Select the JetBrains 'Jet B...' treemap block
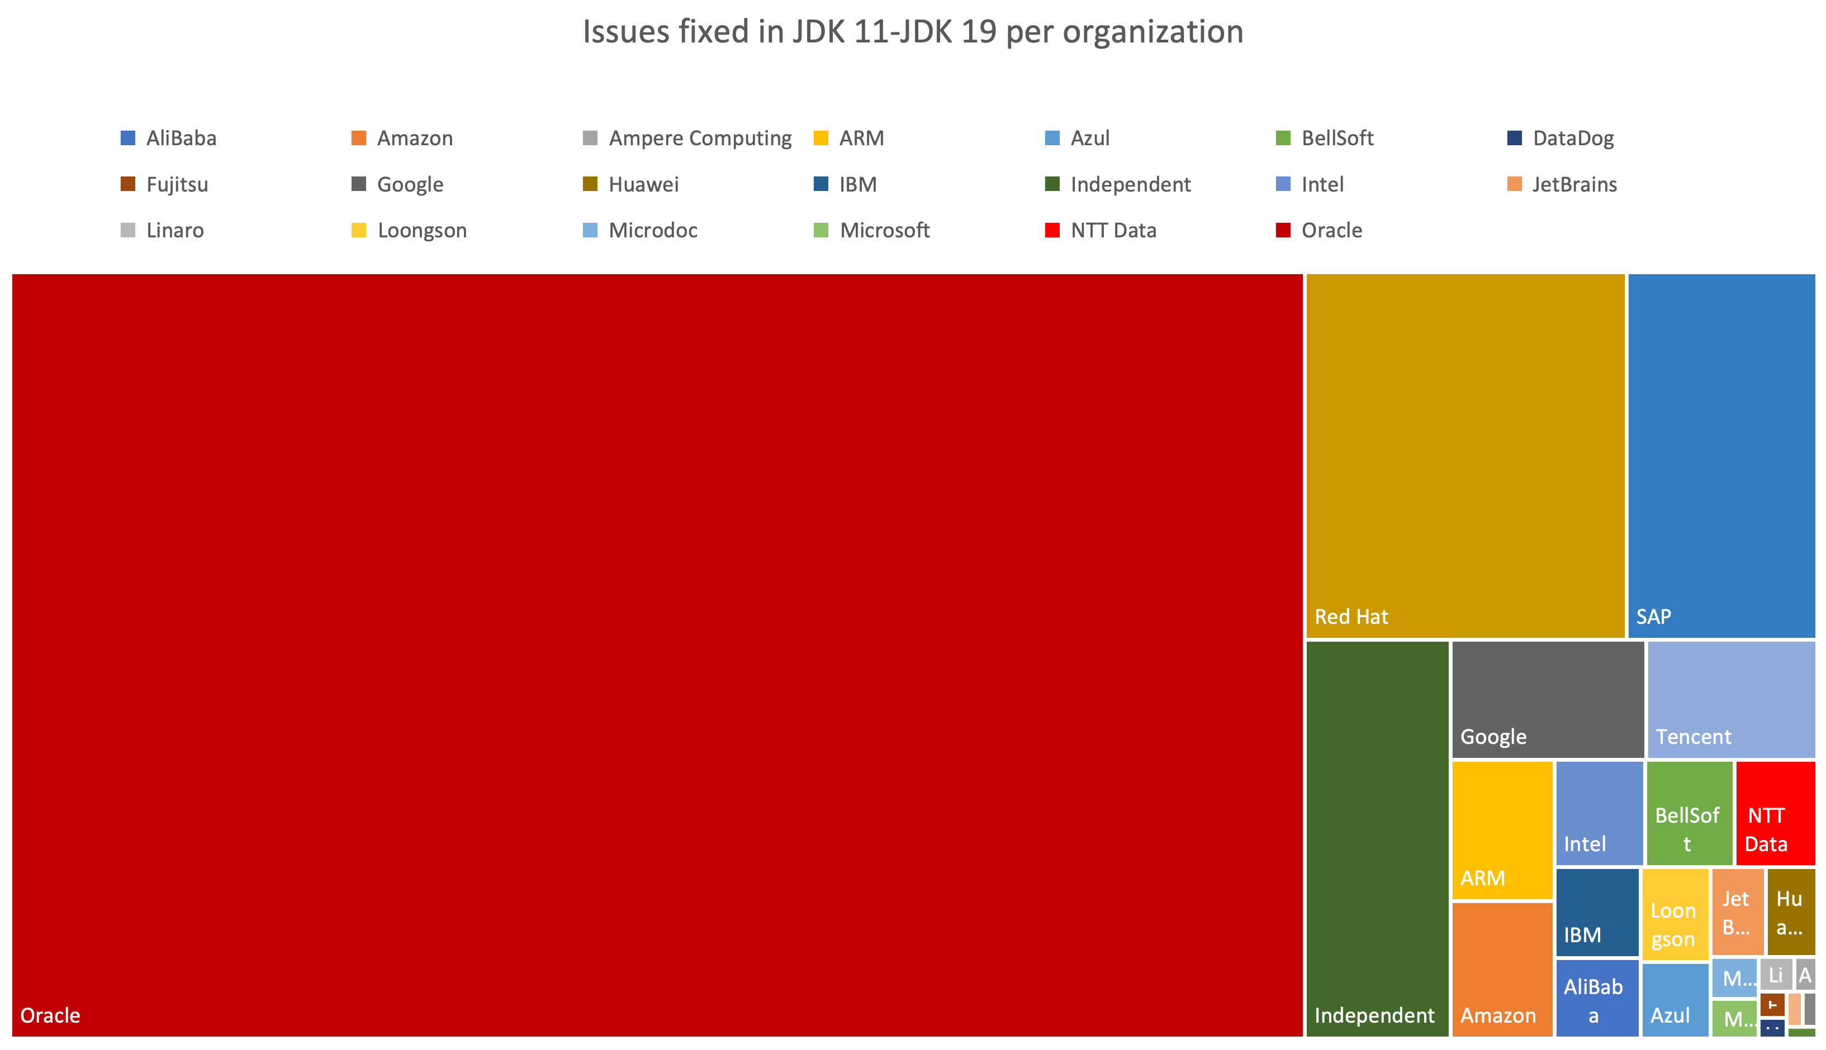The image size is (1826, 1050). (1738, 911)
